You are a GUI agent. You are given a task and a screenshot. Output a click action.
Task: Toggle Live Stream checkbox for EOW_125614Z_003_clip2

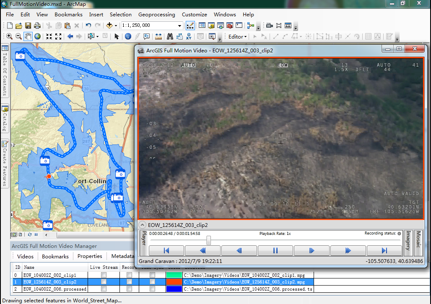[104, 282]
